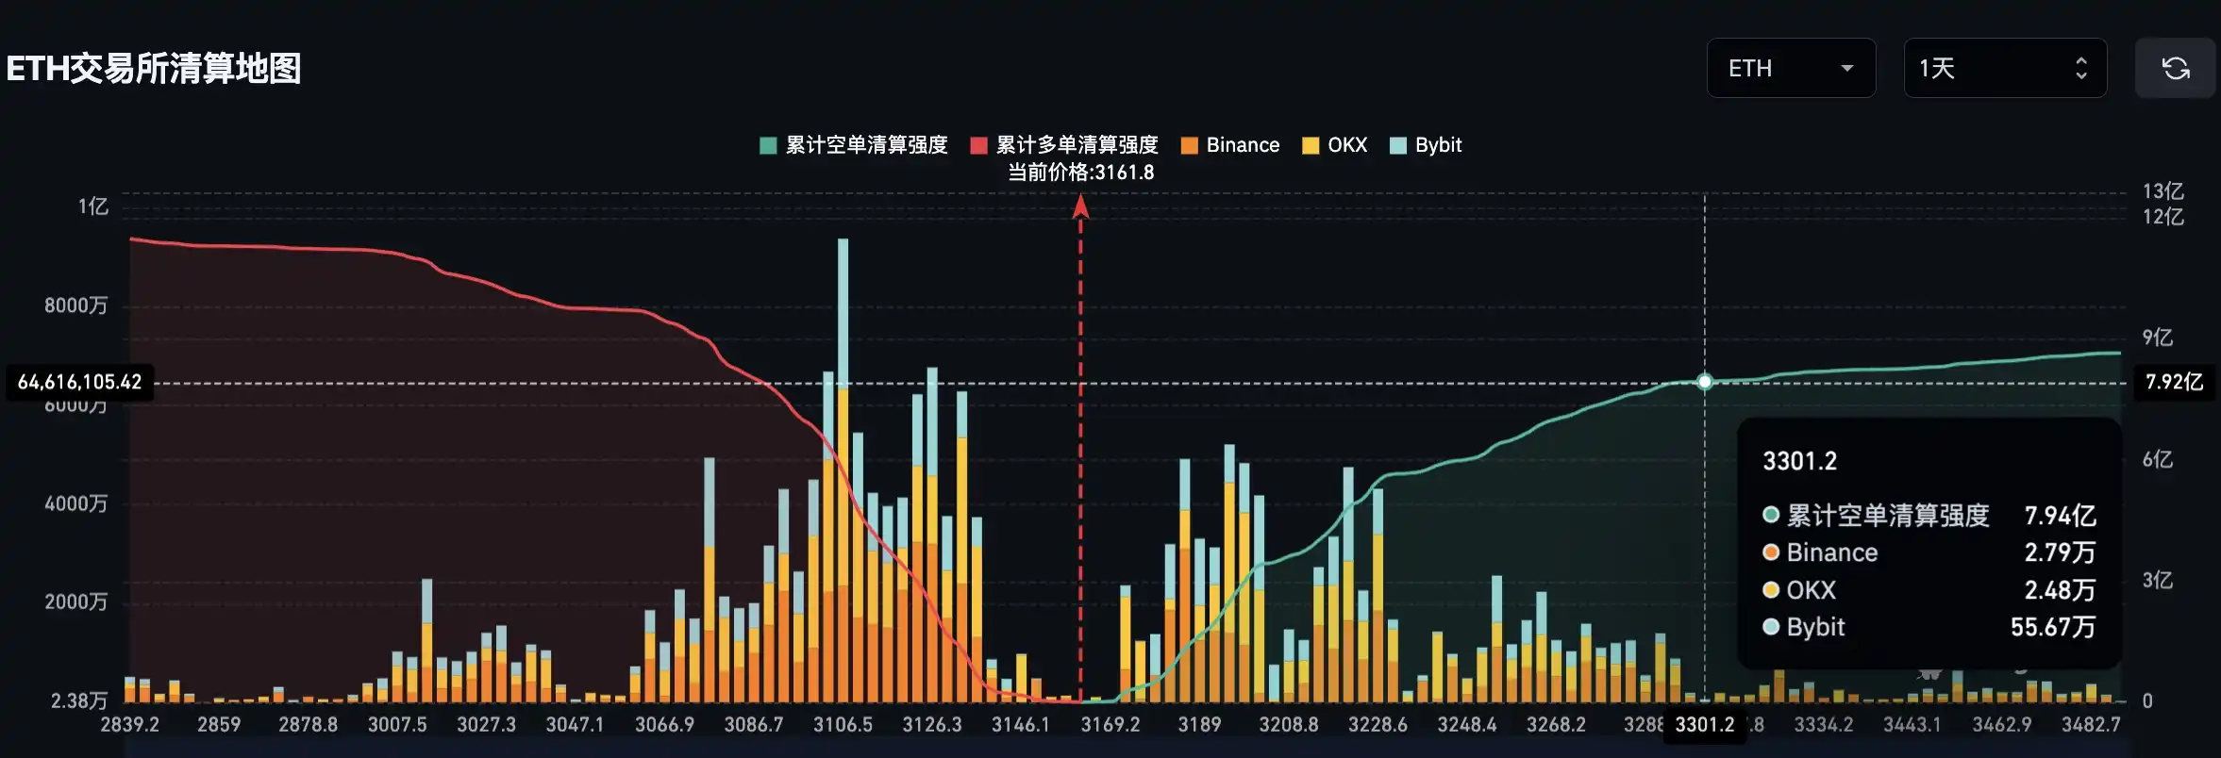Click the orange Binance legend swatch

1189,145
